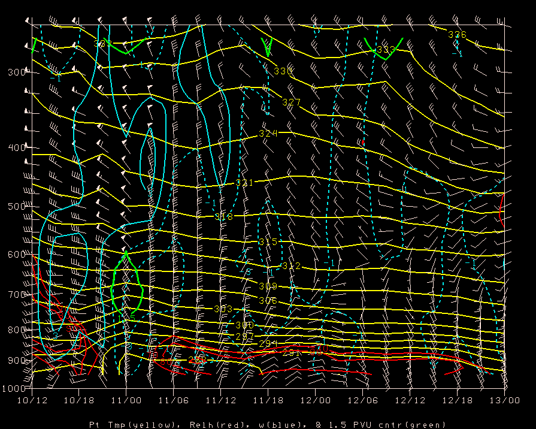This screenshot has width=536, height=429.
Task: Click the chart legend caption text
Action: click(x=268, y=424)
